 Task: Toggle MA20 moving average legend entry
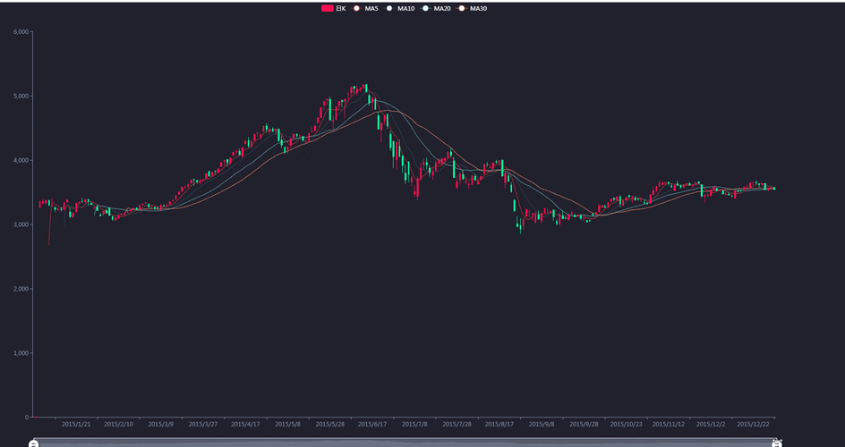442,8
